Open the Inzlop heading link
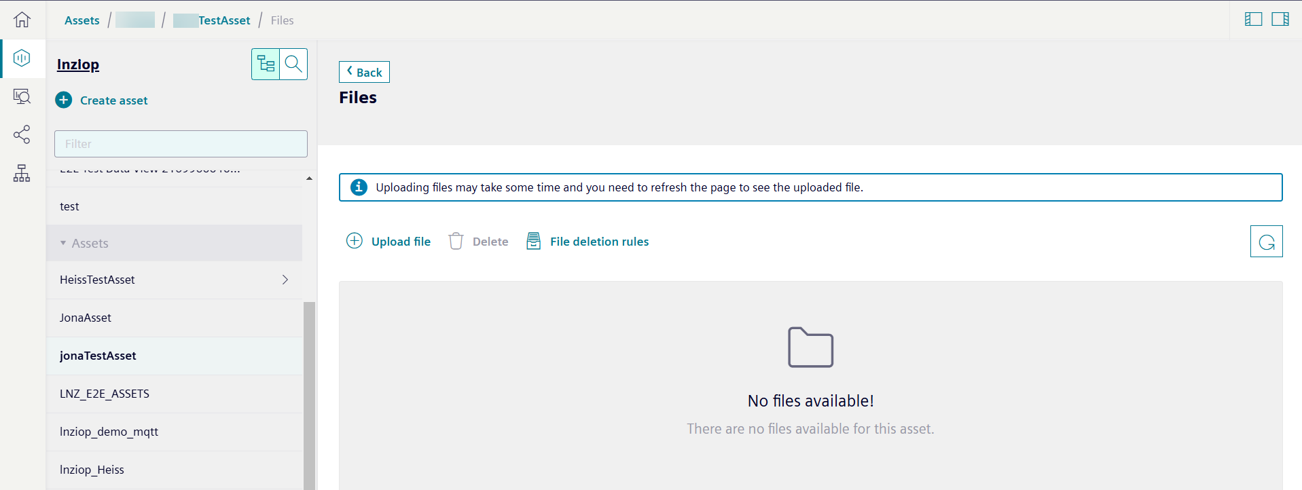Viewport: 1302px width, 490px height. point(78,64)
